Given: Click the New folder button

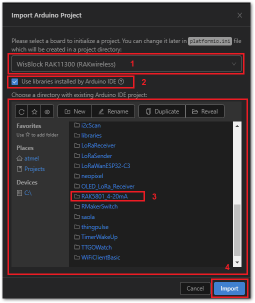Looking at the screenshot, I should tap(75, 111).
